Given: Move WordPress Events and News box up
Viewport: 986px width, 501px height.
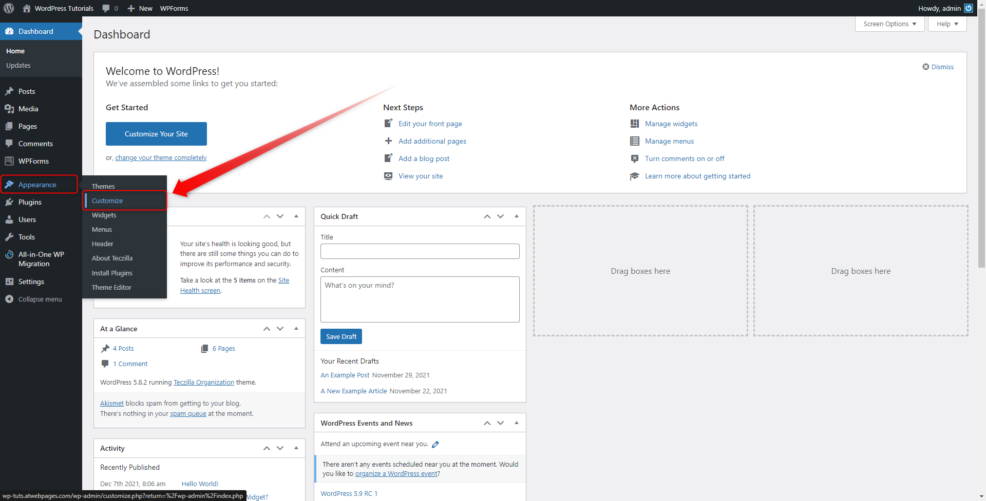Looking at the screenshot, I should tap(487, 423).
